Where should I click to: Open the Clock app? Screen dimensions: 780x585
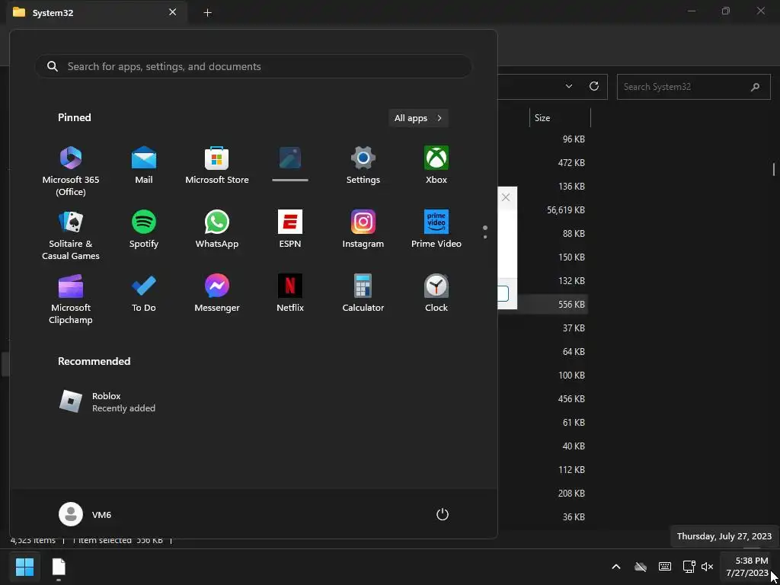[x=436, y=293]
